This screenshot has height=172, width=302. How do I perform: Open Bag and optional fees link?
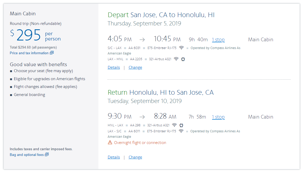27,155
